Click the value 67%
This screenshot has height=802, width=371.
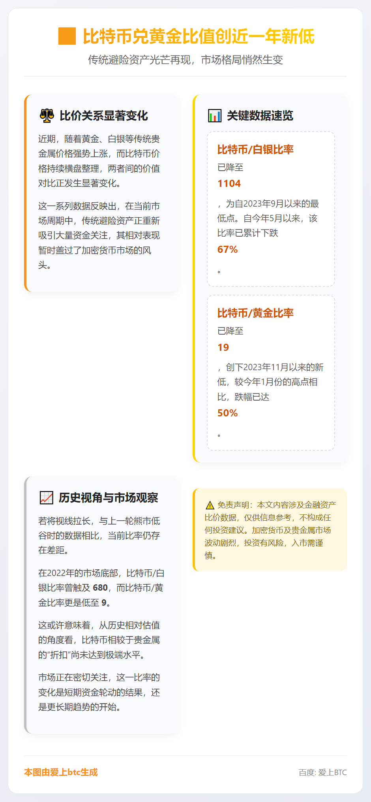(x=227, y=250)
